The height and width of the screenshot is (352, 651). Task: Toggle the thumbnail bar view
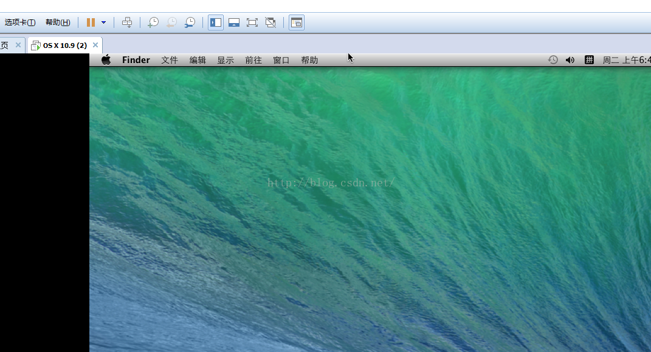click(234, 22)
